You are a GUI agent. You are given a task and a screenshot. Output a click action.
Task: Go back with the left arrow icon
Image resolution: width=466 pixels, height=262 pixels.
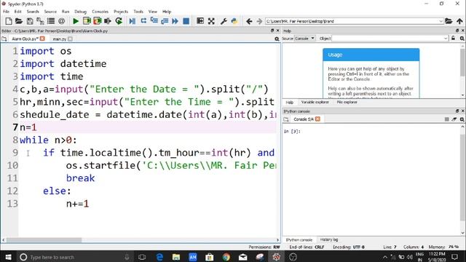click(x=249, y=21)
